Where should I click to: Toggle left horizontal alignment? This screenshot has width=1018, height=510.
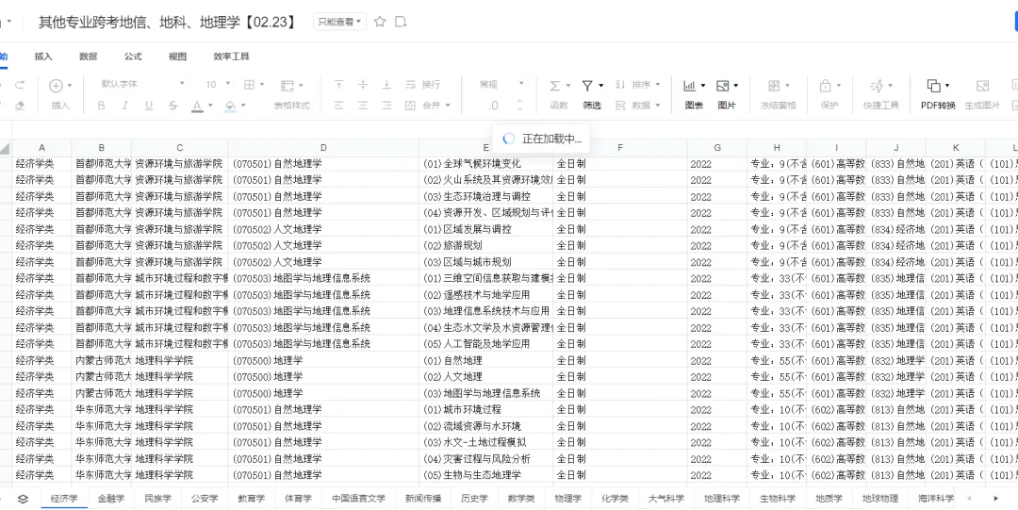coord(339,106)
